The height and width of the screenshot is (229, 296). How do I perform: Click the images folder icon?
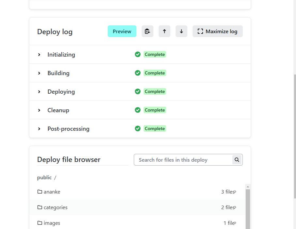[x=40, y=223]
